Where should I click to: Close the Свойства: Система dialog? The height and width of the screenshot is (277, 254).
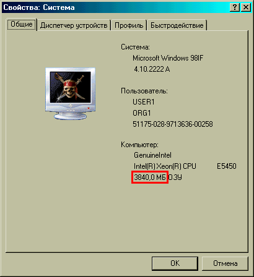[x=246, y=7]
